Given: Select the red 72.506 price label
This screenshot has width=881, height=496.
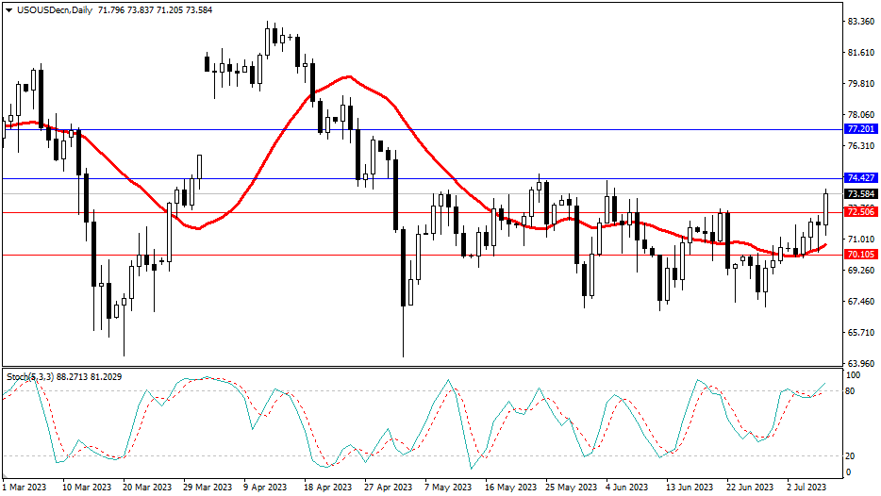Looking at the screenshot, I should coord(862,213).
